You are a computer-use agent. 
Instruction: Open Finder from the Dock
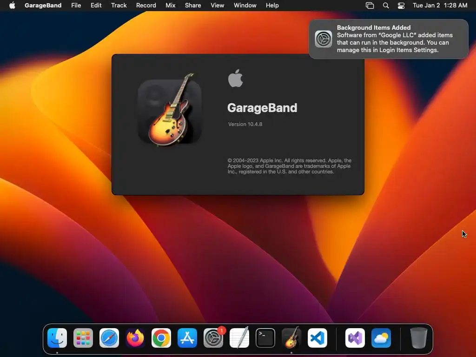coord(57,338)
